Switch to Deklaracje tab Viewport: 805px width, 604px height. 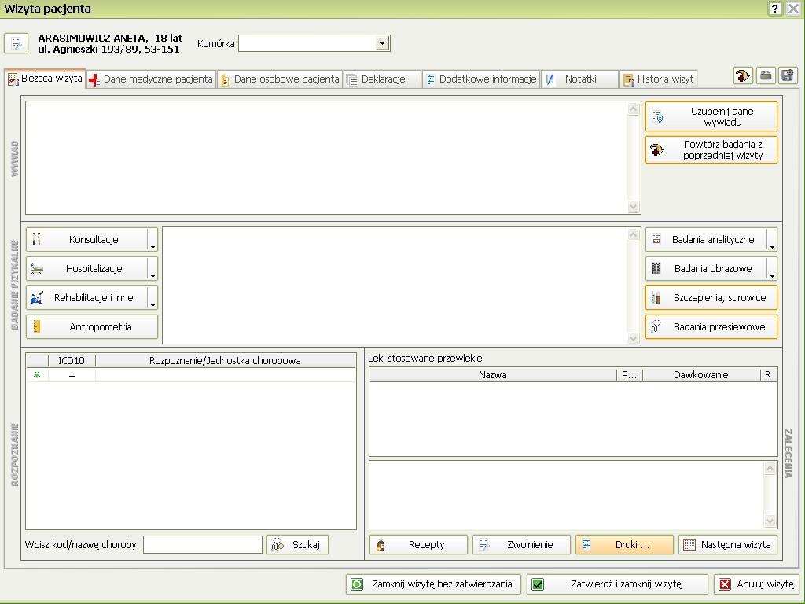point(383,79)
